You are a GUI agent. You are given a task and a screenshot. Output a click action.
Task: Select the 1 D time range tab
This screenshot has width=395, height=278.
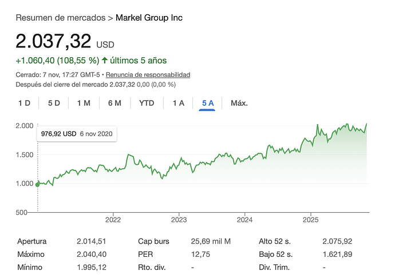click(24, 103)
